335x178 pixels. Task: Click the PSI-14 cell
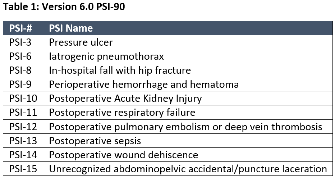pos(23,155)
